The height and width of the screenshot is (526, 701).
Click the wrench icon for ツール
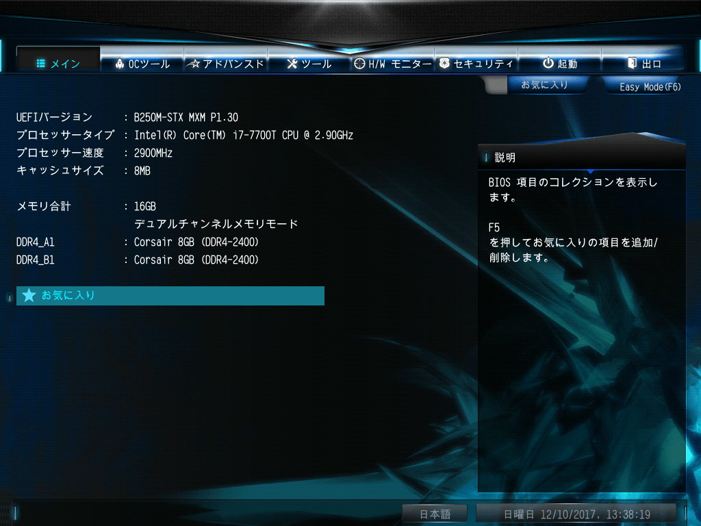click(x=292, y=64)
